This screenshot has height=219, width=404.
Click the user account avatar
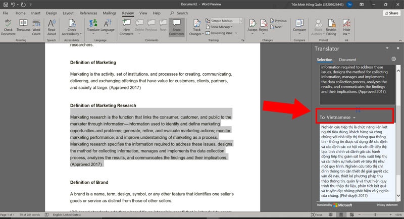(x=349, y=5)
